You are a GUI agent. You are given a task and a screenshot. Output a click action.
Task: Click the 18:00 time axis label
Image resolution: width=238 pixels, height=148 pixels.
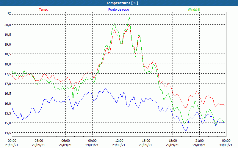click(x=173, y=141)
